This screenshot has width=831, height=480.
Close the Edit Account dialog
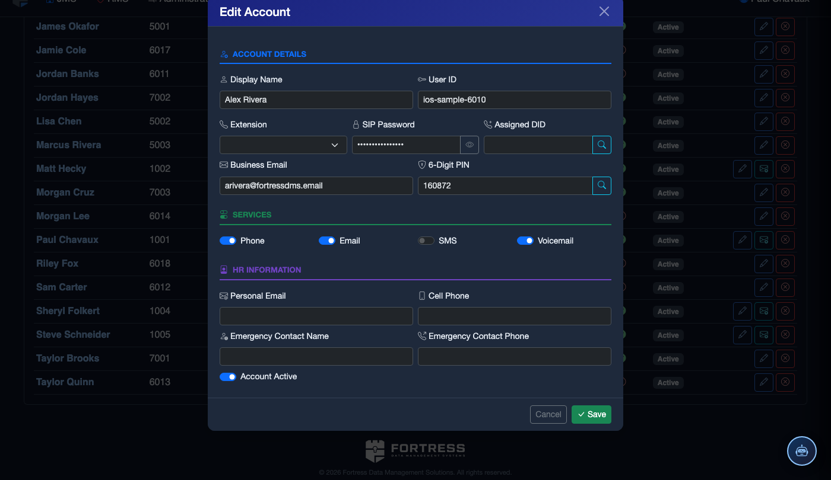click(604, 11)
